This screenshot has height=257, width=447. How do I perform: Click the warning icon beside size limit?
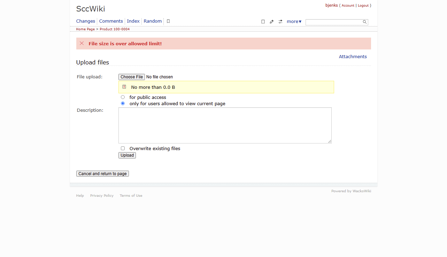pyautogui.click(x=124, y=87)
